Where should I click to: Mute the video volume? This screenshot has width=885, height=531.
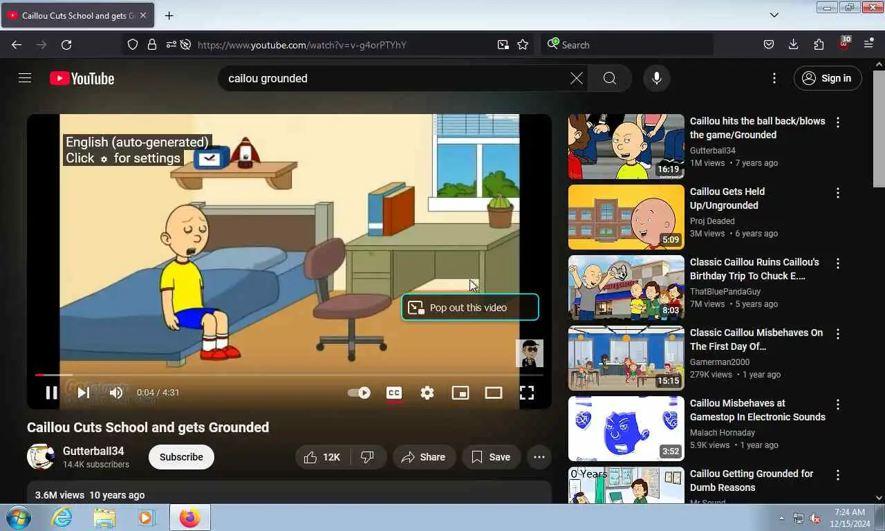click(116, 393)
